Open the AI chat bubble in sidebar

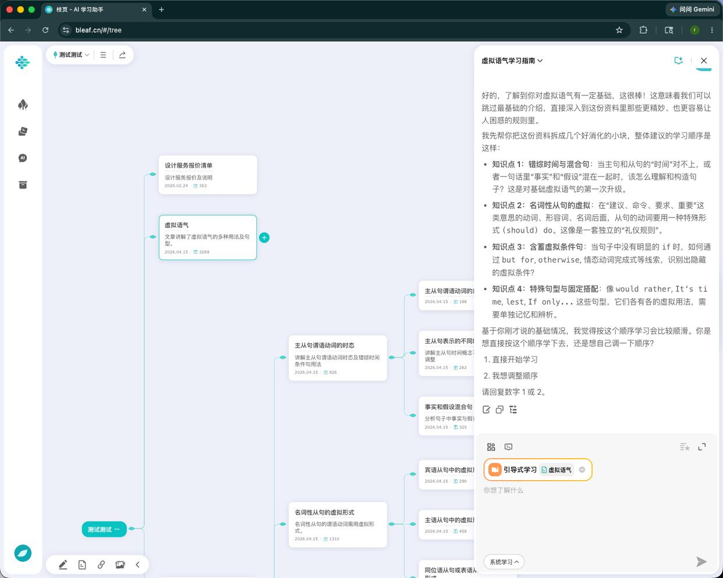[x=23, y=158]
